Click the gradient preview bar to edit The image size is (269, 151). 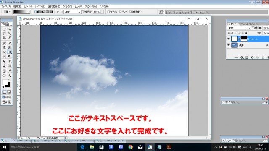(x=21, y=12)
